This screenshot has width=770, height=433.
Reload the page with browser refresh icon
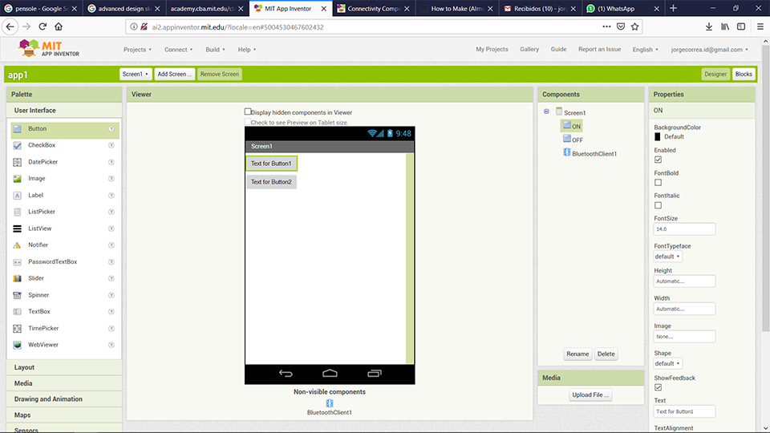click(x=43, y=26)
